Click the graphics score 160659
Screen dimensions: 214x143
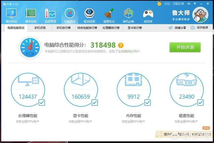(81, 97)
